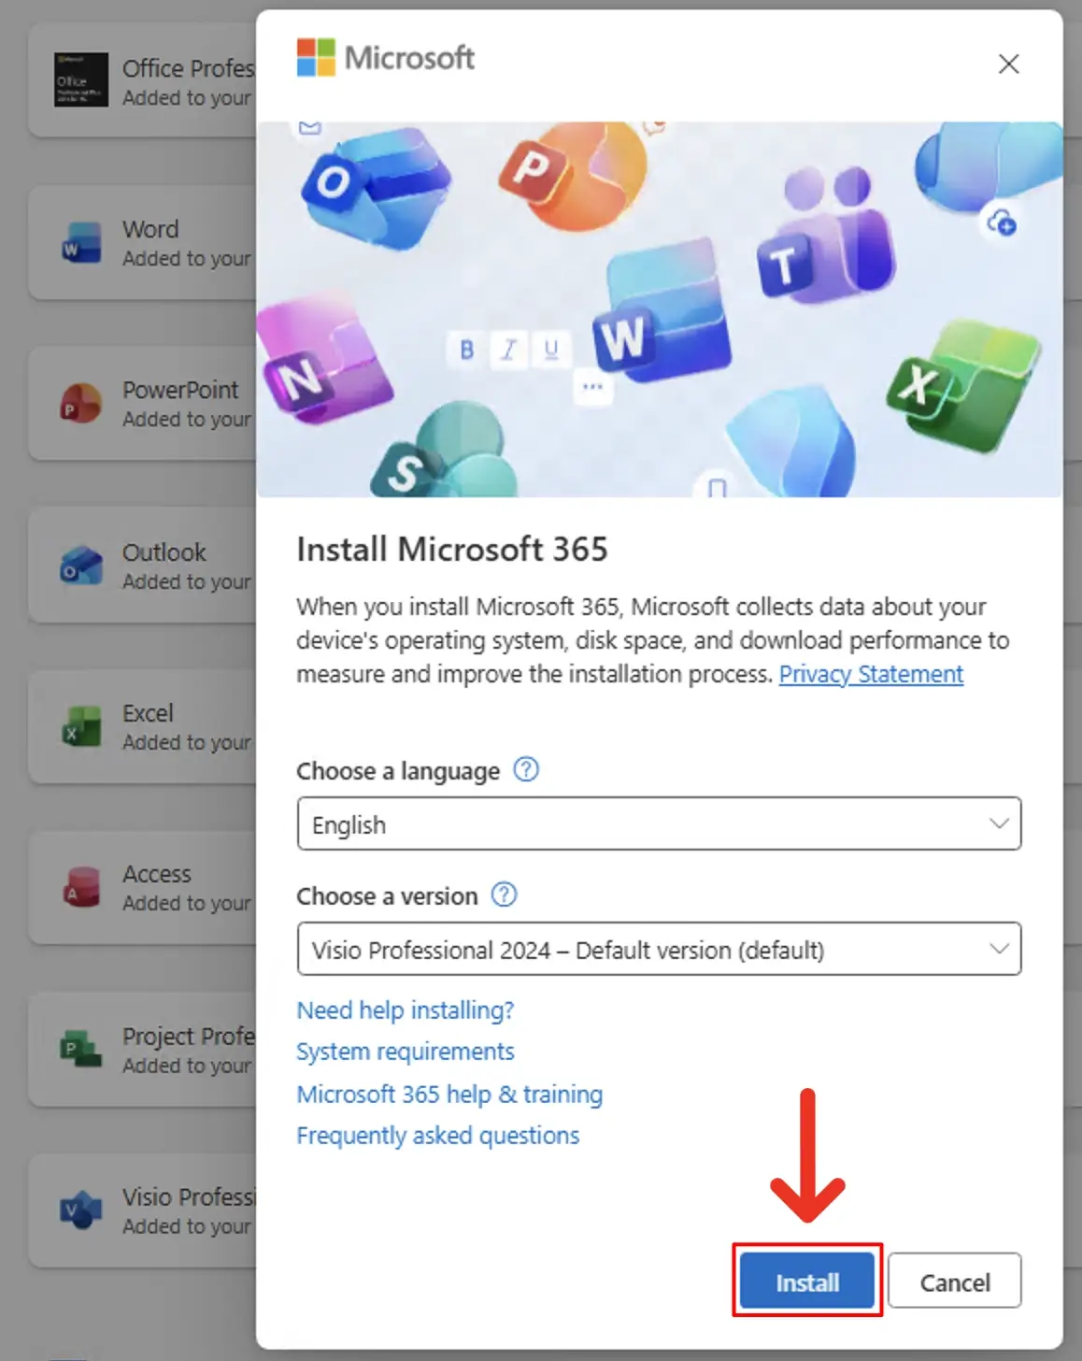Image resolution: width=1082 pixels, height=1361 pixels.
Task: Click the Visio Professional app icon
Action: click(x=81, y=1211)
